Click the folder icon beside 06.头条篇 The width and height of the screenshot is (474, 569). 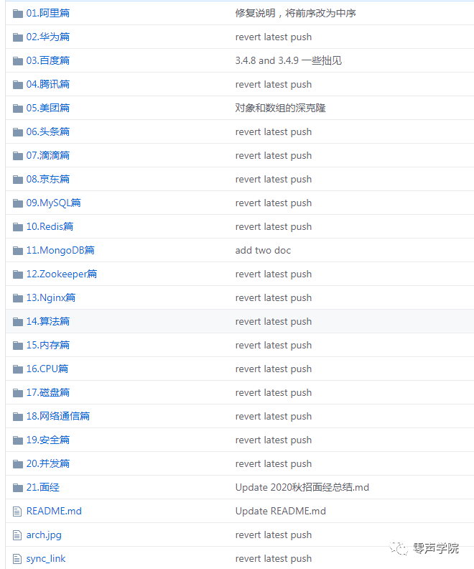18,132
